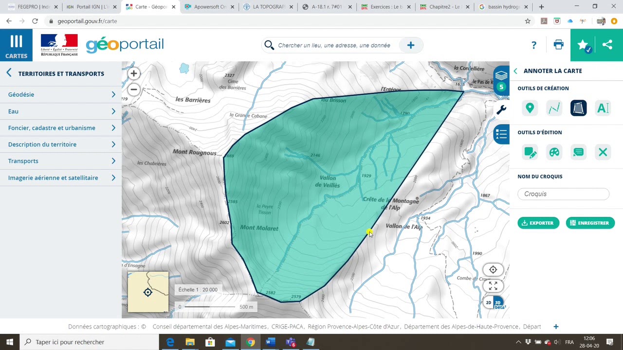This screenshot has height=350, width=623.
Task: Click the plus button beside search field
Action: pyautogui.click(x=411, y=45)
